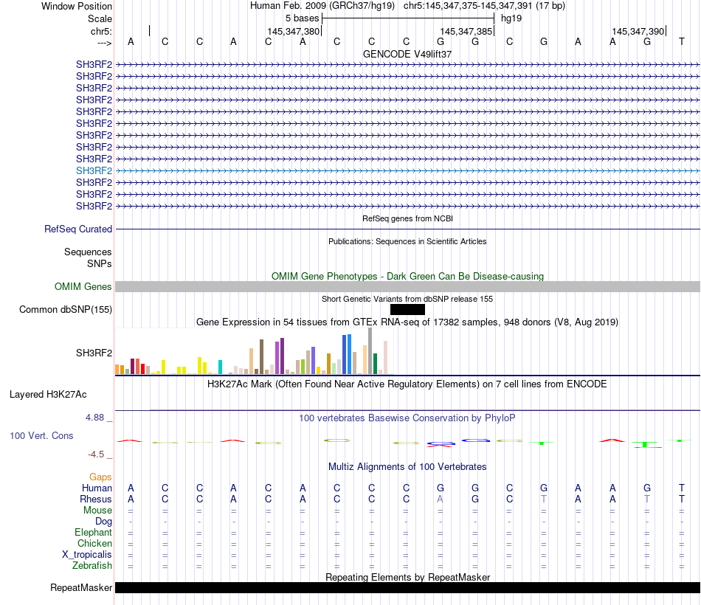The height and width of the screenshot is (605, 701).
Task: Click the black dbSNP variant block
Action: pos(407,309)
